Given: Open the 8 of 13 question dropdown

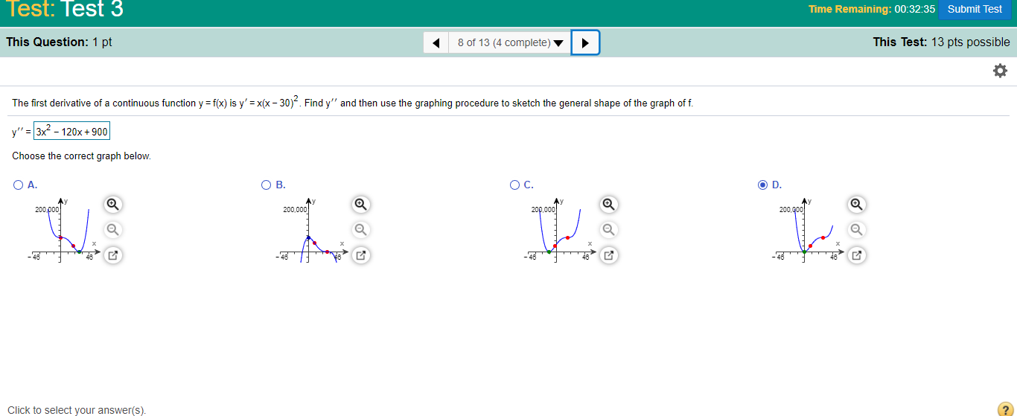Looking at the screenshot, I should (510, 42).
